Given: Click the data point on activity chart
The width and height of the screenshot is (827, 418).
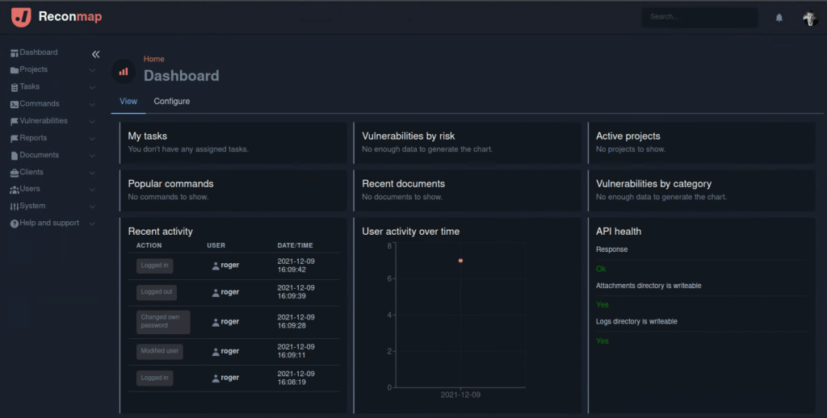Looking at the screenshot, I should [460, 261].
